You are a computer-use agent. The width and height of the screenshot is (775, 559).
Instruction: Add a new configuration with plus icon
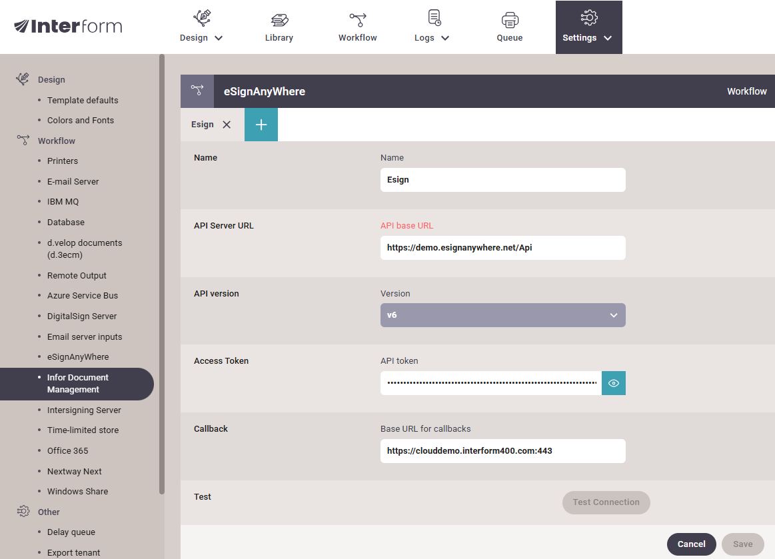(261, 125)
